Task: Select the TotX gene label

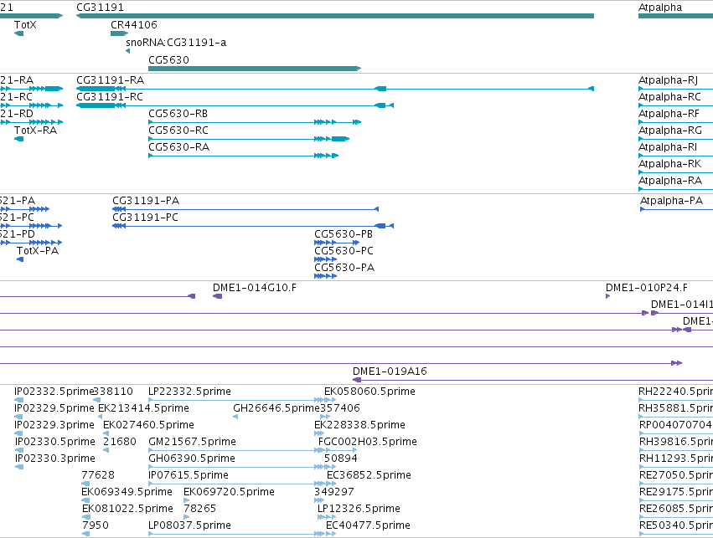Action: click(x=25, y=25)
